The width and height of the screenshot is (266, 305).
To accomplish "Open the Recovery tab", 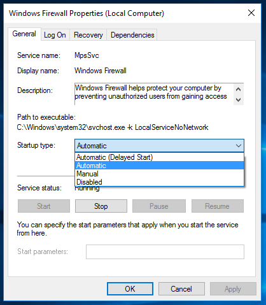I will click(x=88, y=35).
